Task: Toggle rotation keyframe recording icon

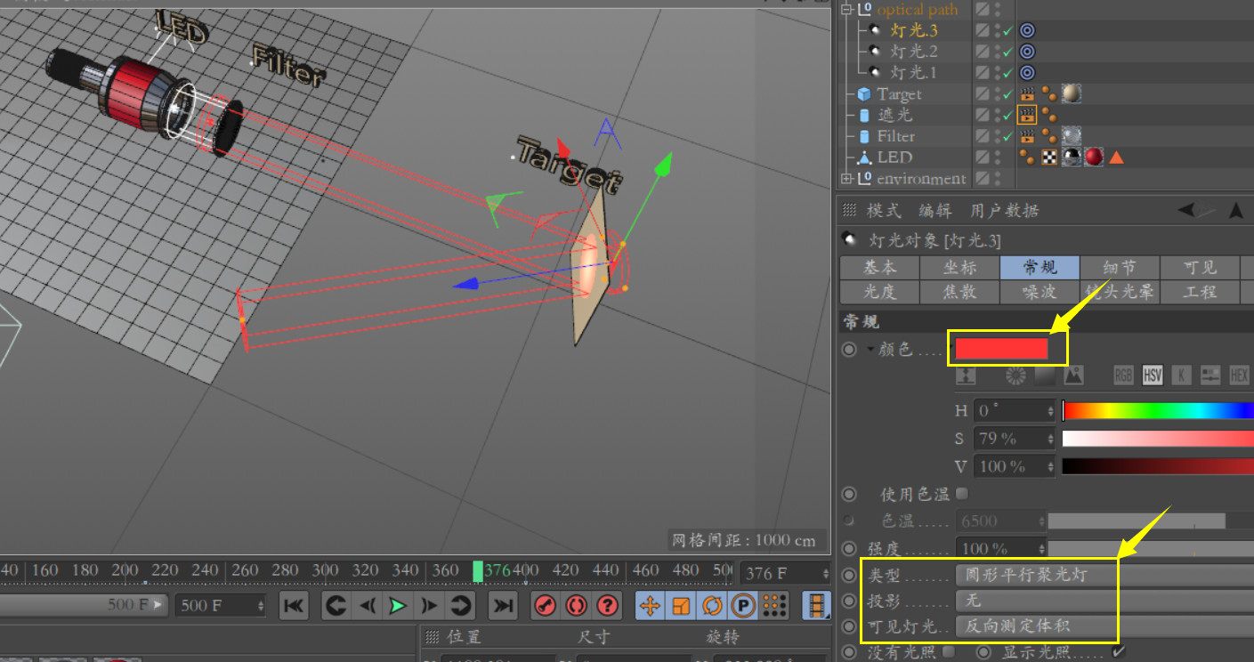Action: tap(712, 606)
